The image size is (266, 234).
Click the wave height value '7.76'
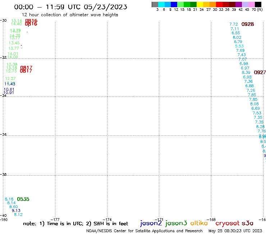click(262, 131)
